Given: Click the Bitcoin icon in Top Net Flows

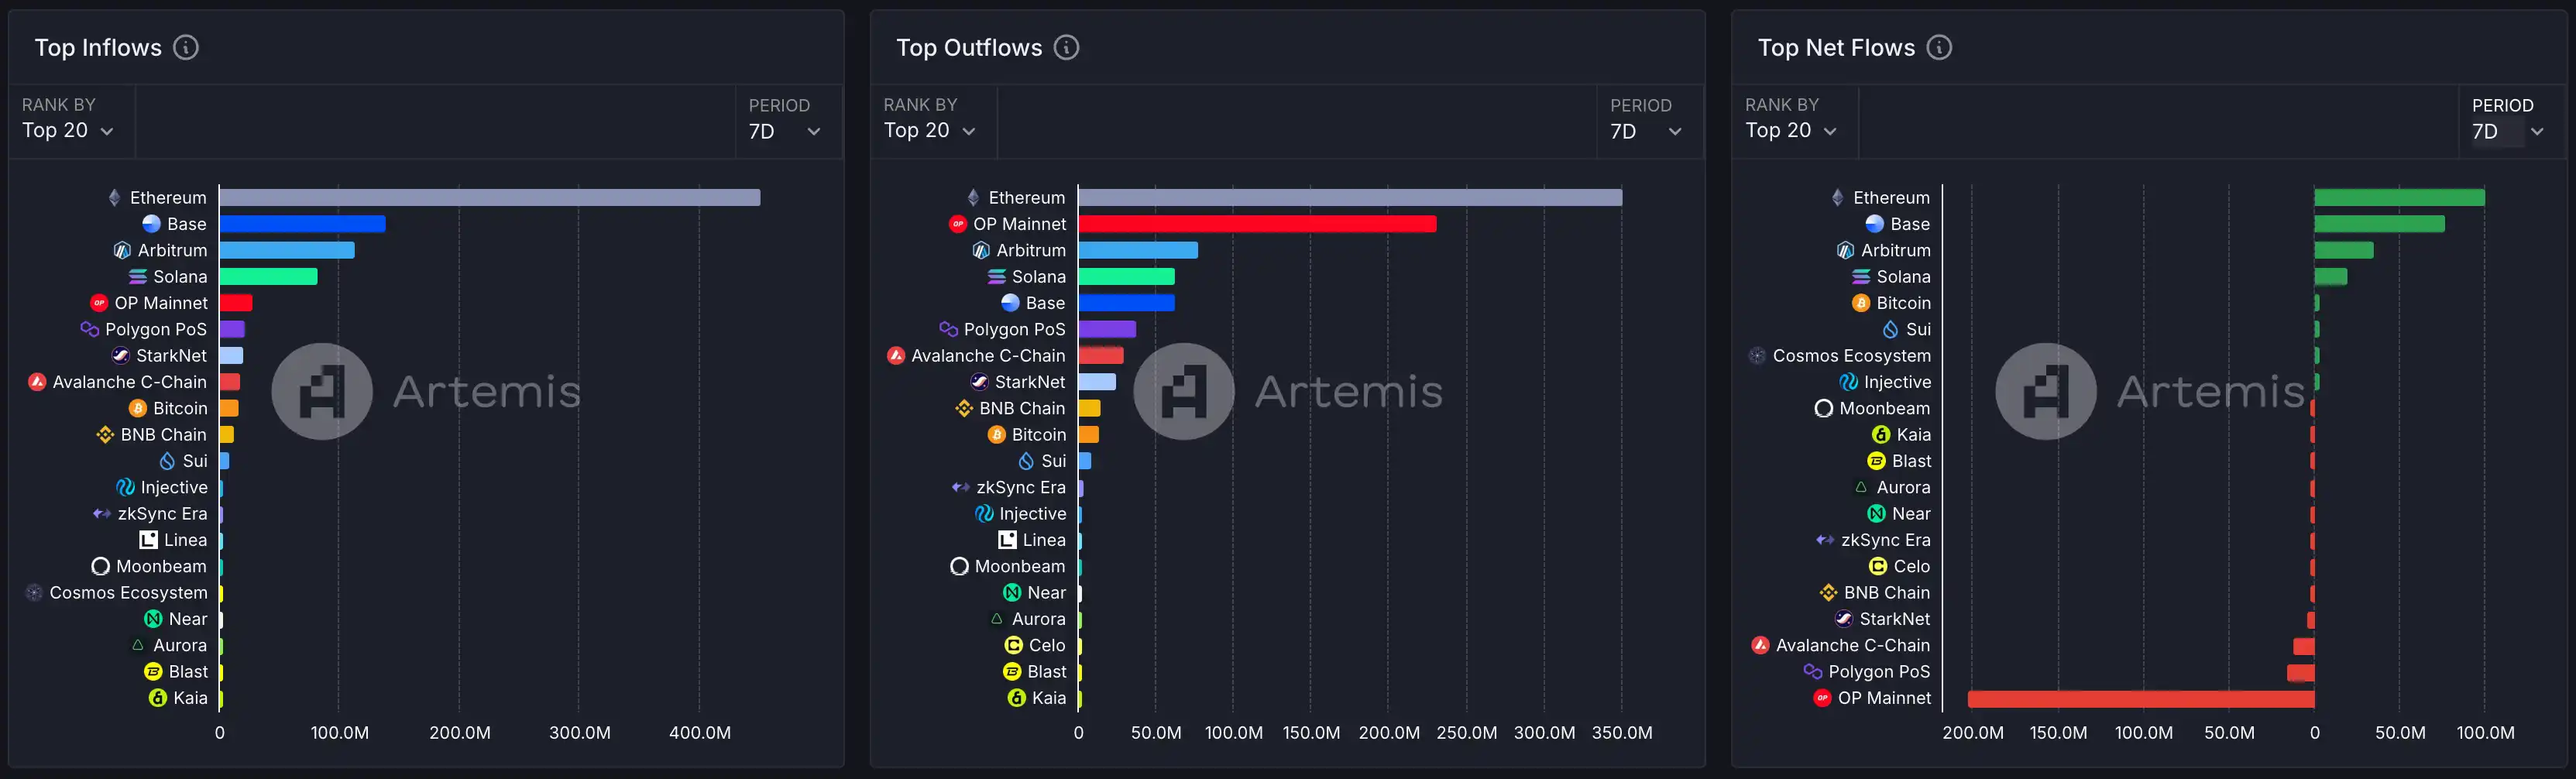Looking at the screenshot, I should [1861, 303].
